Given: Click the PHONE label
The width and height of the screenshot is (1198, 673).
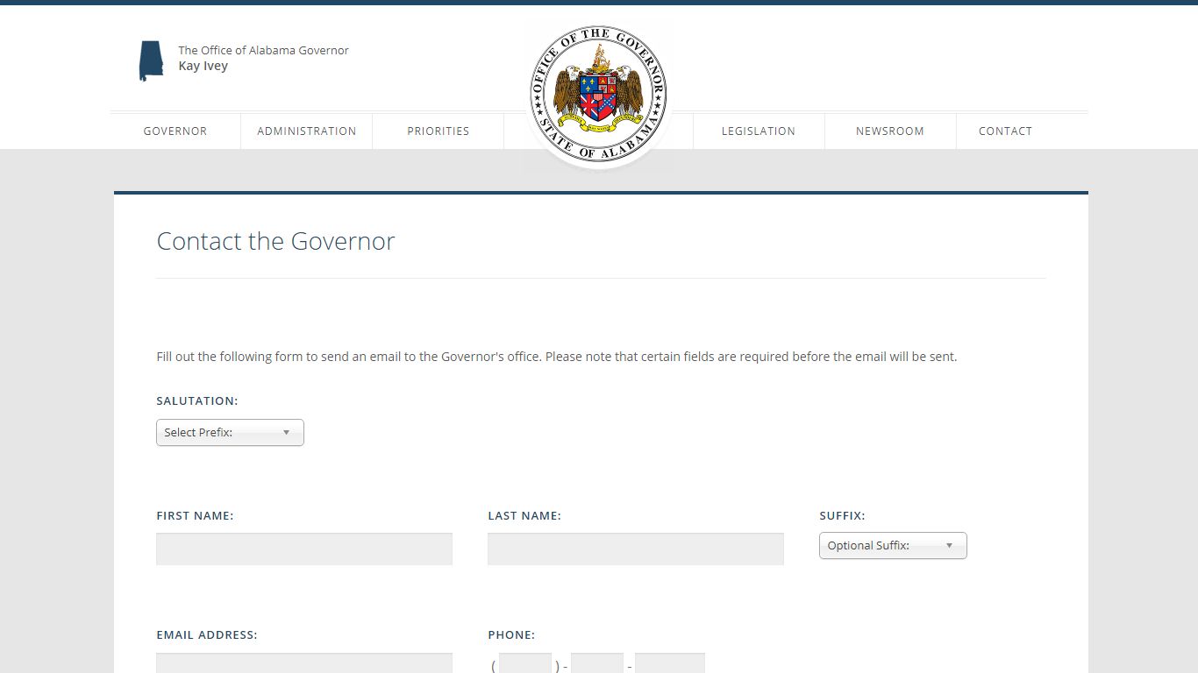Looking at the screenshot, I should pos(511,635).
